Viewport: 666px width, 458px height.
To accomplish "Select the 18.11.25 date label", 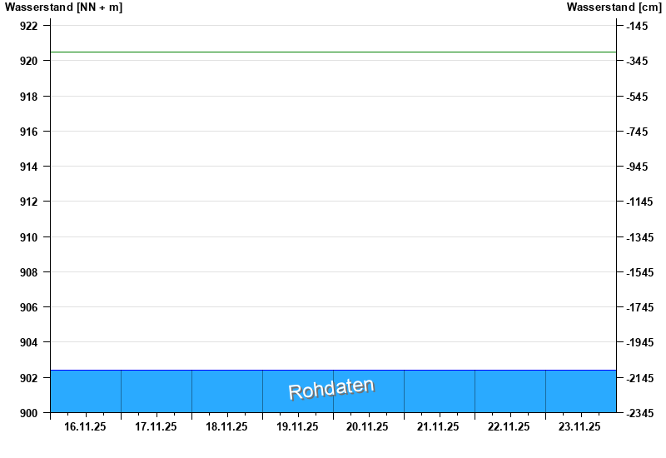I will tap(226, 427).
